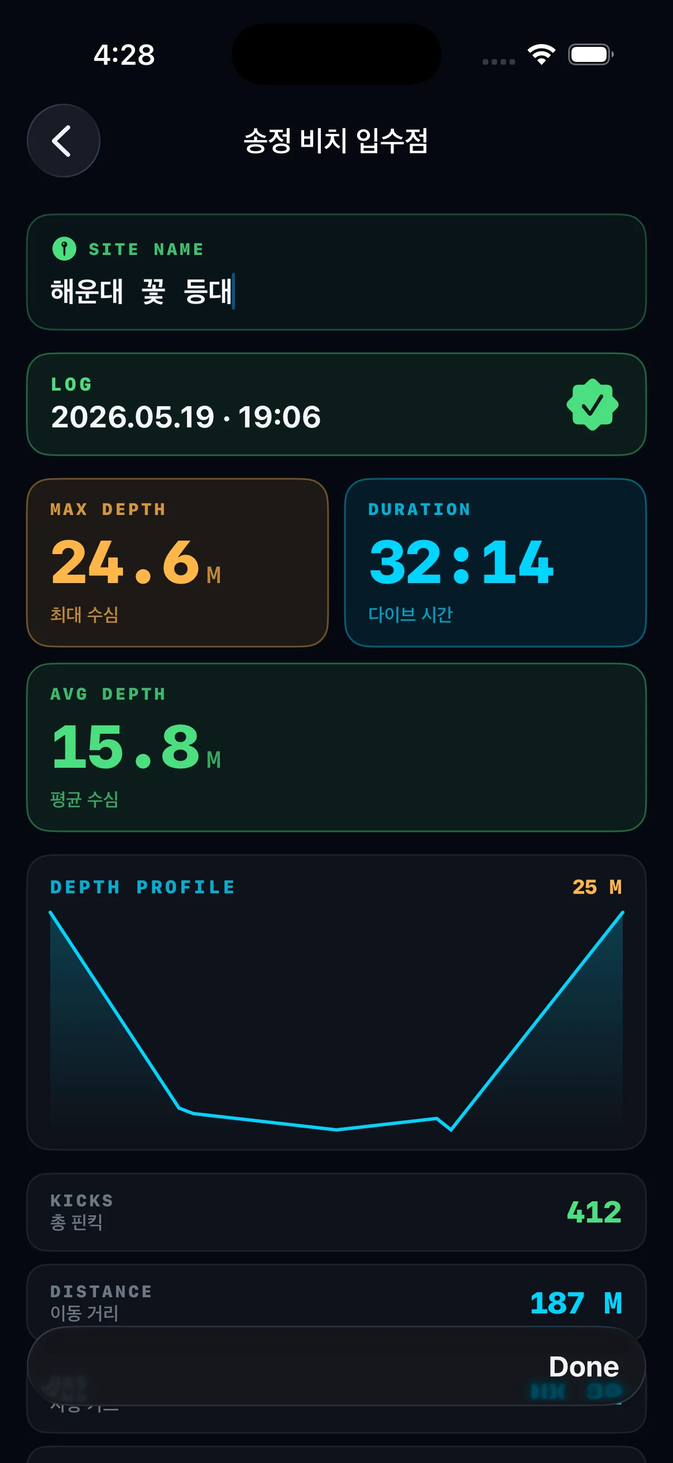This screenshot has height=1463, width=673.
Task: Open the DISTANCE row showing 187 M
Action: point(336,1303)
